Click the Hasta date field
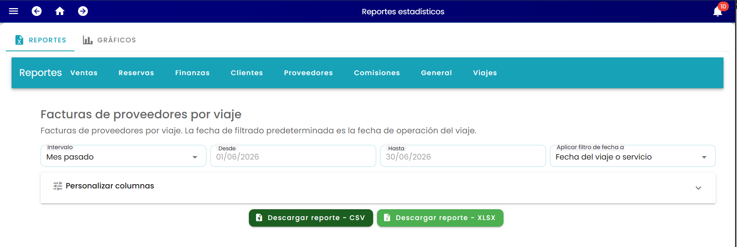The image size is (737, 247). tap(463, 156)
